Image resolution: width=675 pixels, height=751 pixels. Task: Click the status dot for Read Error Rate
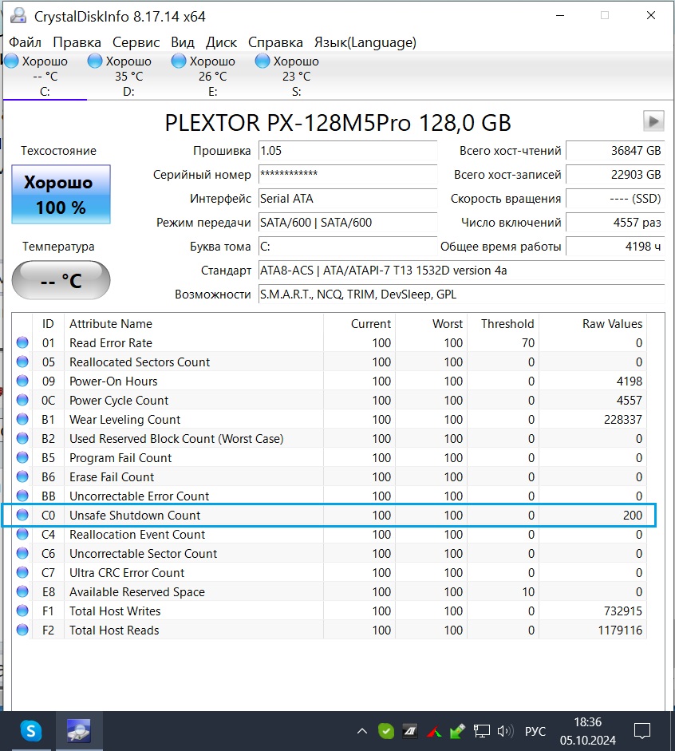[x=22, y=342]
